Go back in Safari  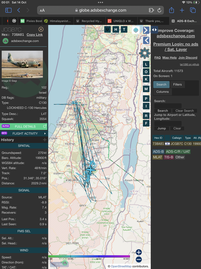[19, 10]
